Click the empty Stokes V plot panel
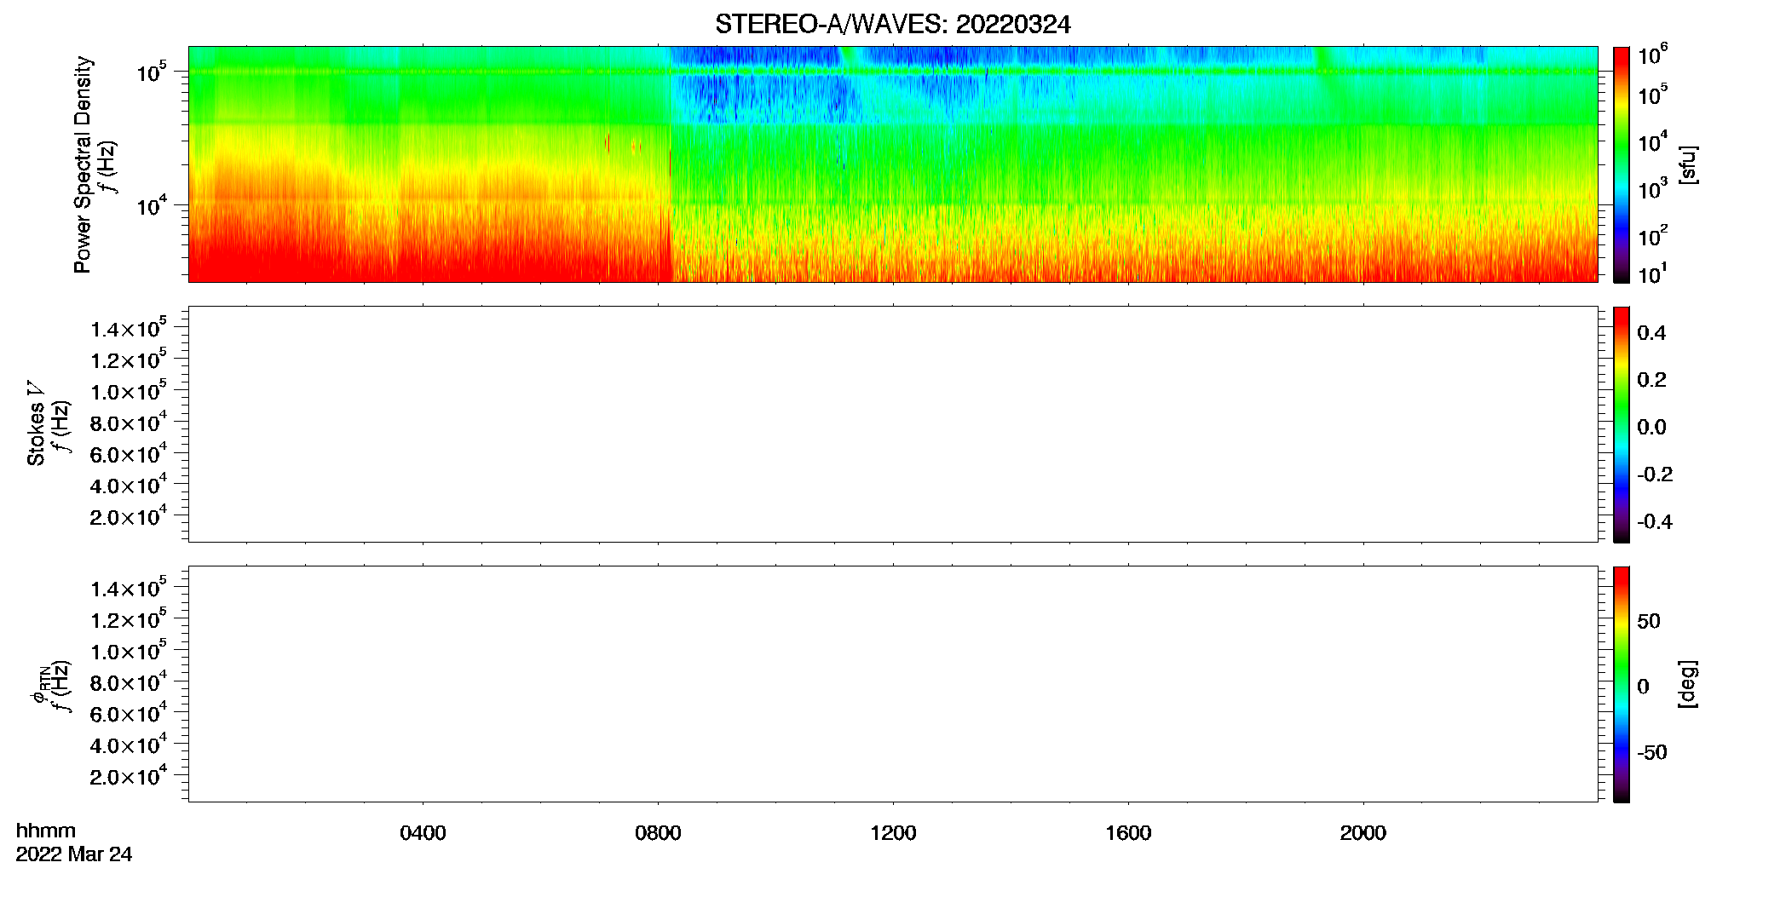This screenshot has height=920, width=1786. (892, 424)
